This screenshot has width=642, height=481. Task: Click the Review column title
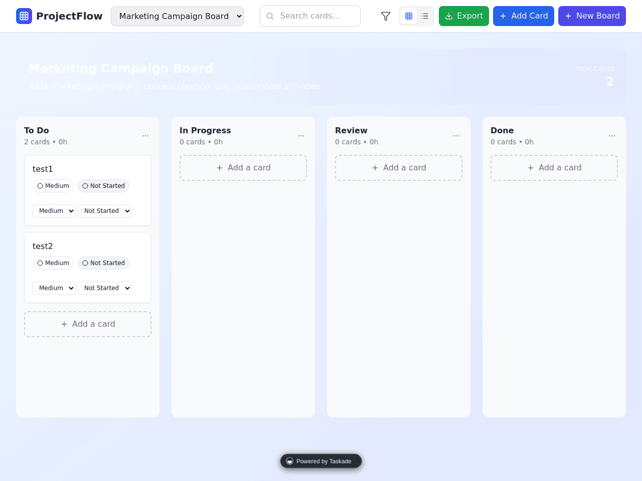351,130
